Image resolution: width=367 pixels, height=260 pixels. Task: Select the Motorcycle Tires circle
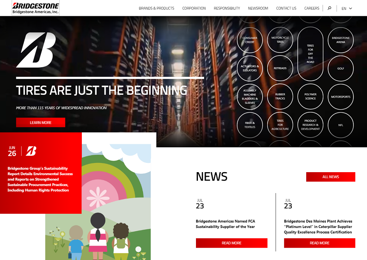tap(280, 40)
